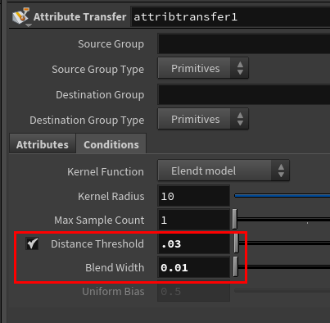
Task: Click the Destination Group input field
Action: pos(244,94)
